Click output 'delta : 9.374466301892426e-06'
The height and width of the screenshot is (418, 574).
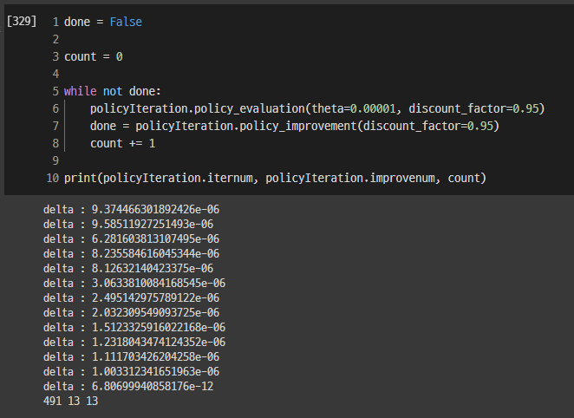click(x=131, y=209)
